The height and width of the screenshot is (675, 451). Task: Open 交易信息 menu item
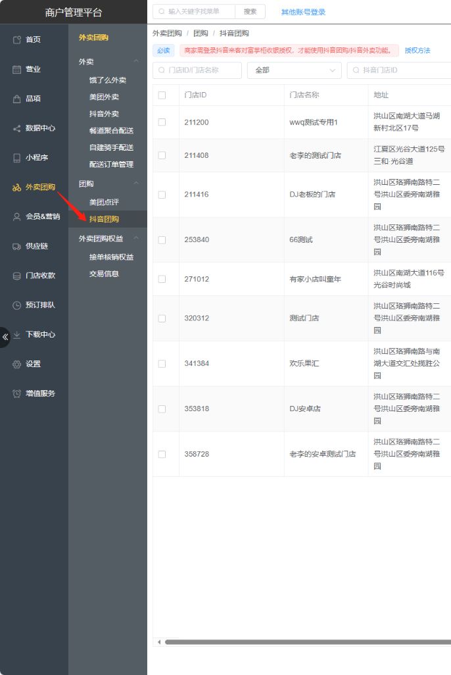tap(104, 274)
